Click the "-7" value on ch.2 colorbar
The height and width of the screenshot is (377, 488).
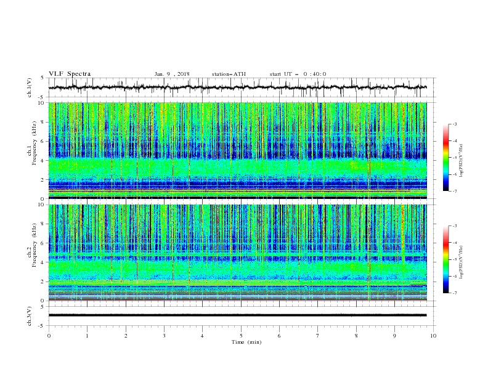click(x=454, y=293)
